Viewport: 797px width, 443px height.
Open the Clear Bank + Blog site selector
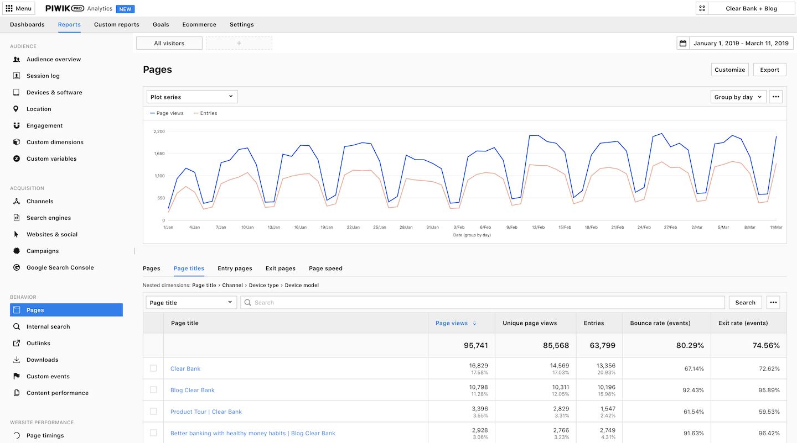tap(751, 8)
